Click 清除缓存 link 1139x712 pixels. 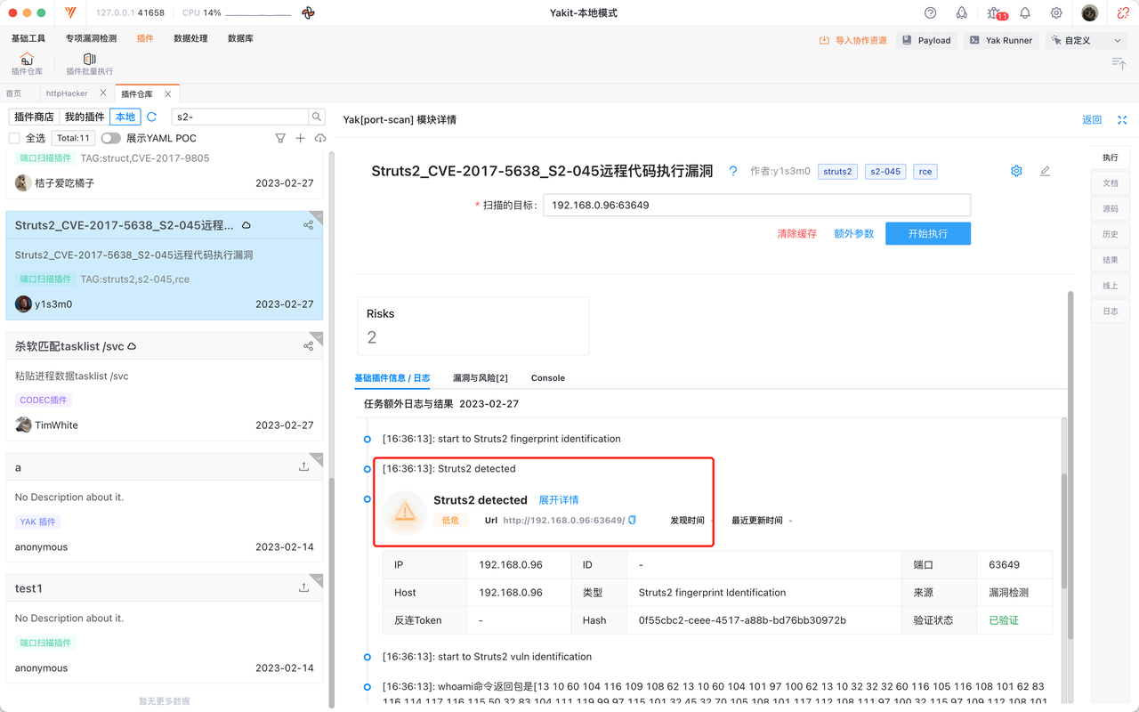click(796, 233)
